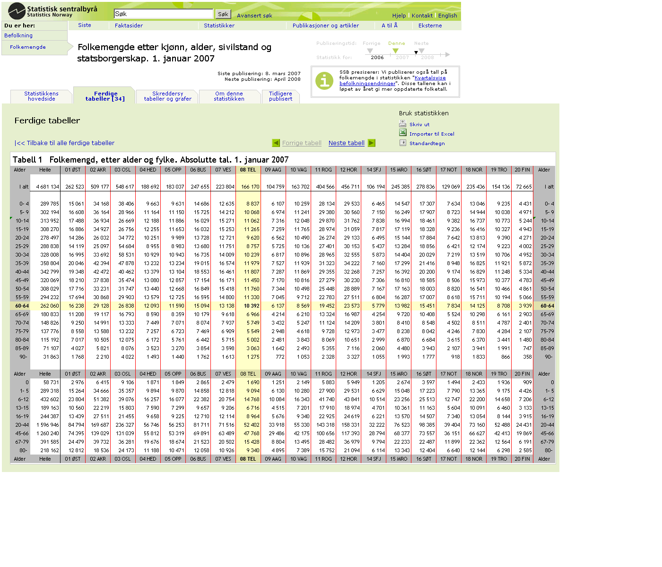The width and height of the screenshot is (662, 567).
Task: Click the printer icon beside Skriv ut
Action: [x=403, y=124]
